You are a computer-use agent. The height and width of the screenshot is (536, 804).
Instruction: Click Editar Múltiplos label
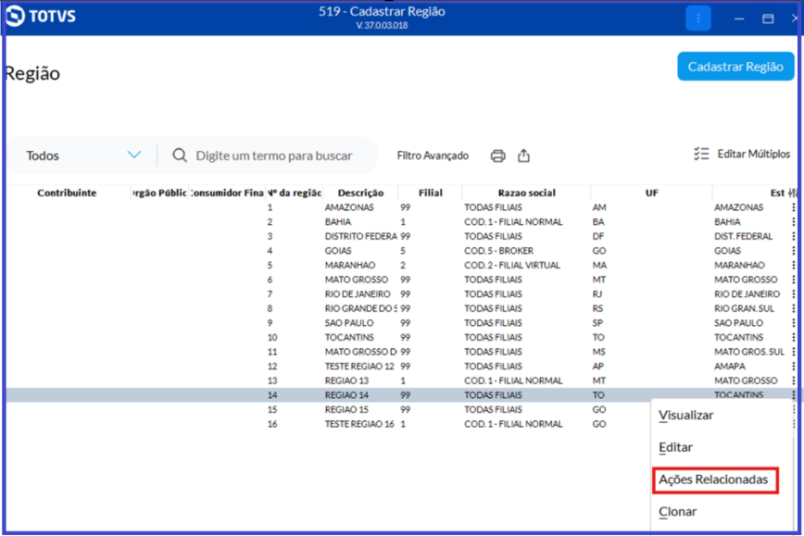click(x=753, y=154)
